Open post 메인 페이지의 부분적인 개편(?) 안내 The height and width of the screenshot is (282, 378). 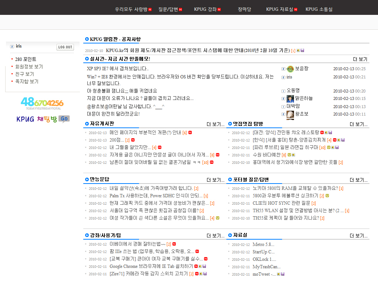(x=145, y=133)
